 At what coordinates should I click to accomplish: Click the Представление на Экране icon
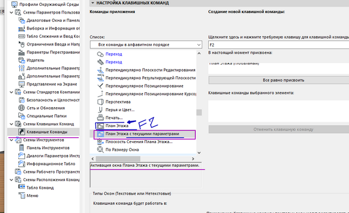point(21,84)
